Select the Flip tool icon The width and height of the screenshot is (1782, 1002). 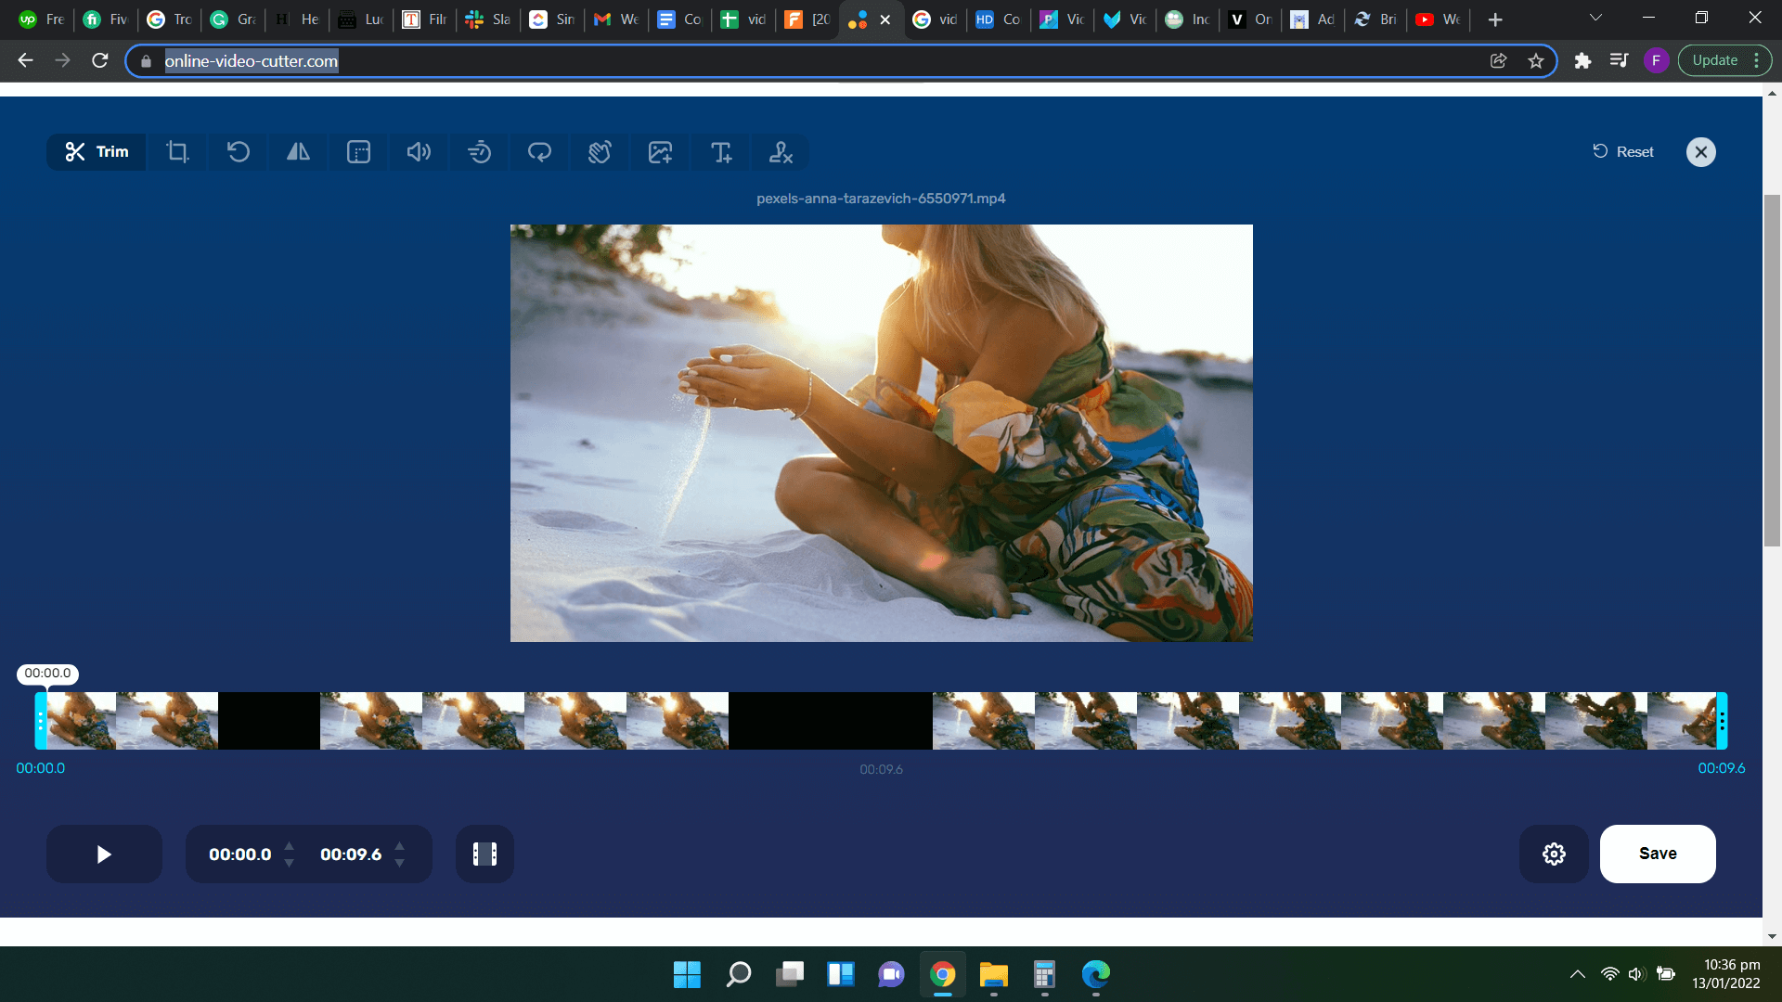click(298, 152)
